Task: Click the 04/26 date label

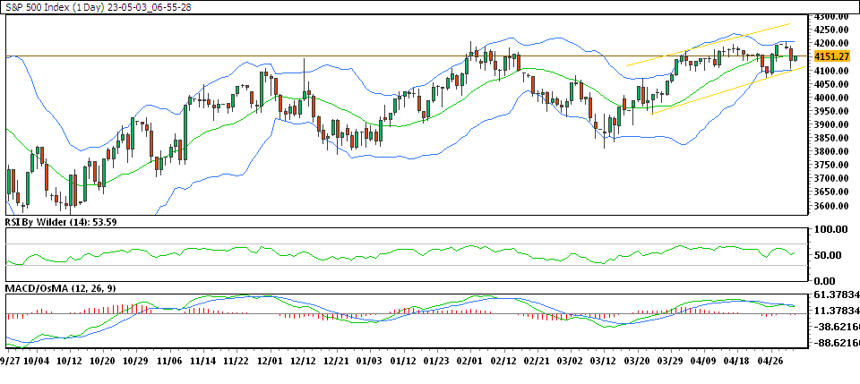Action: click(771, 362)
